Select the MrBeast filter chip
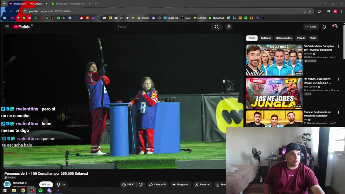The image size is (345, 194). click(266, 38)
